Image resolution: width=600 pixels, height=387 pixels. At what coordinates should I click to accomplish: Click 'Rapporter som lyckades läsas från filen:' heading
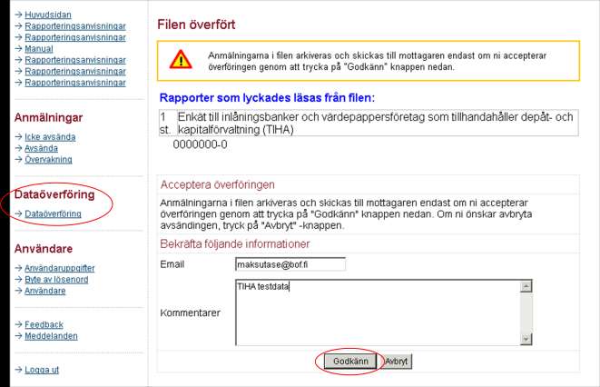(267, 98)
